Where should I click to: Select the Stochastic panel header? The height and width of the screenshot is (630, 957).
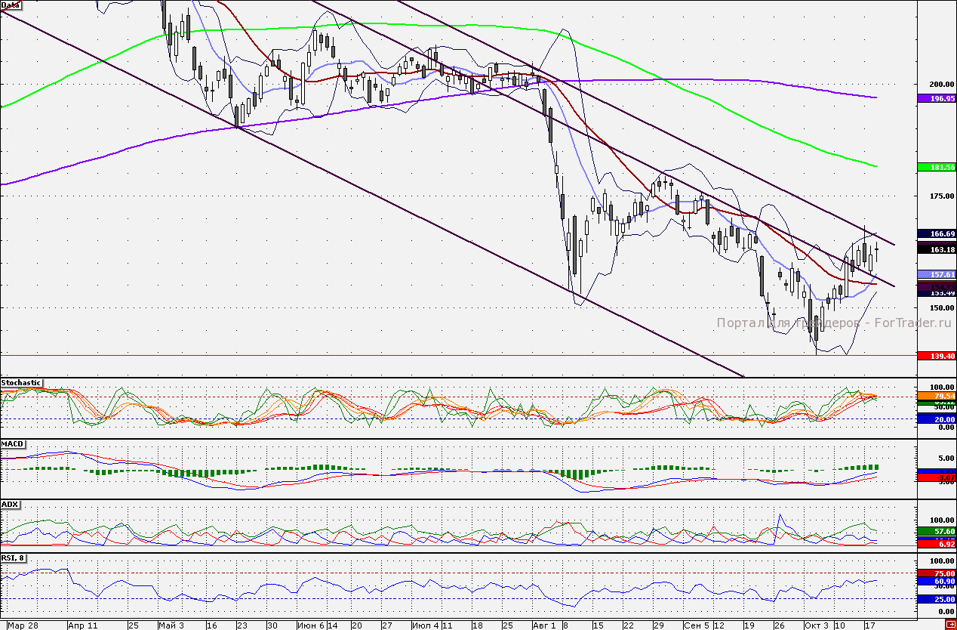coord(21,383)
